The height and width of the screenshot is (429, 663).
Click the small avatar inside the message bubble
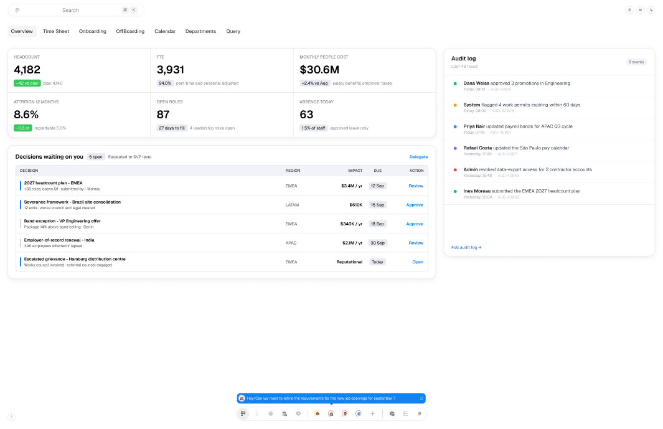(242, 398)
